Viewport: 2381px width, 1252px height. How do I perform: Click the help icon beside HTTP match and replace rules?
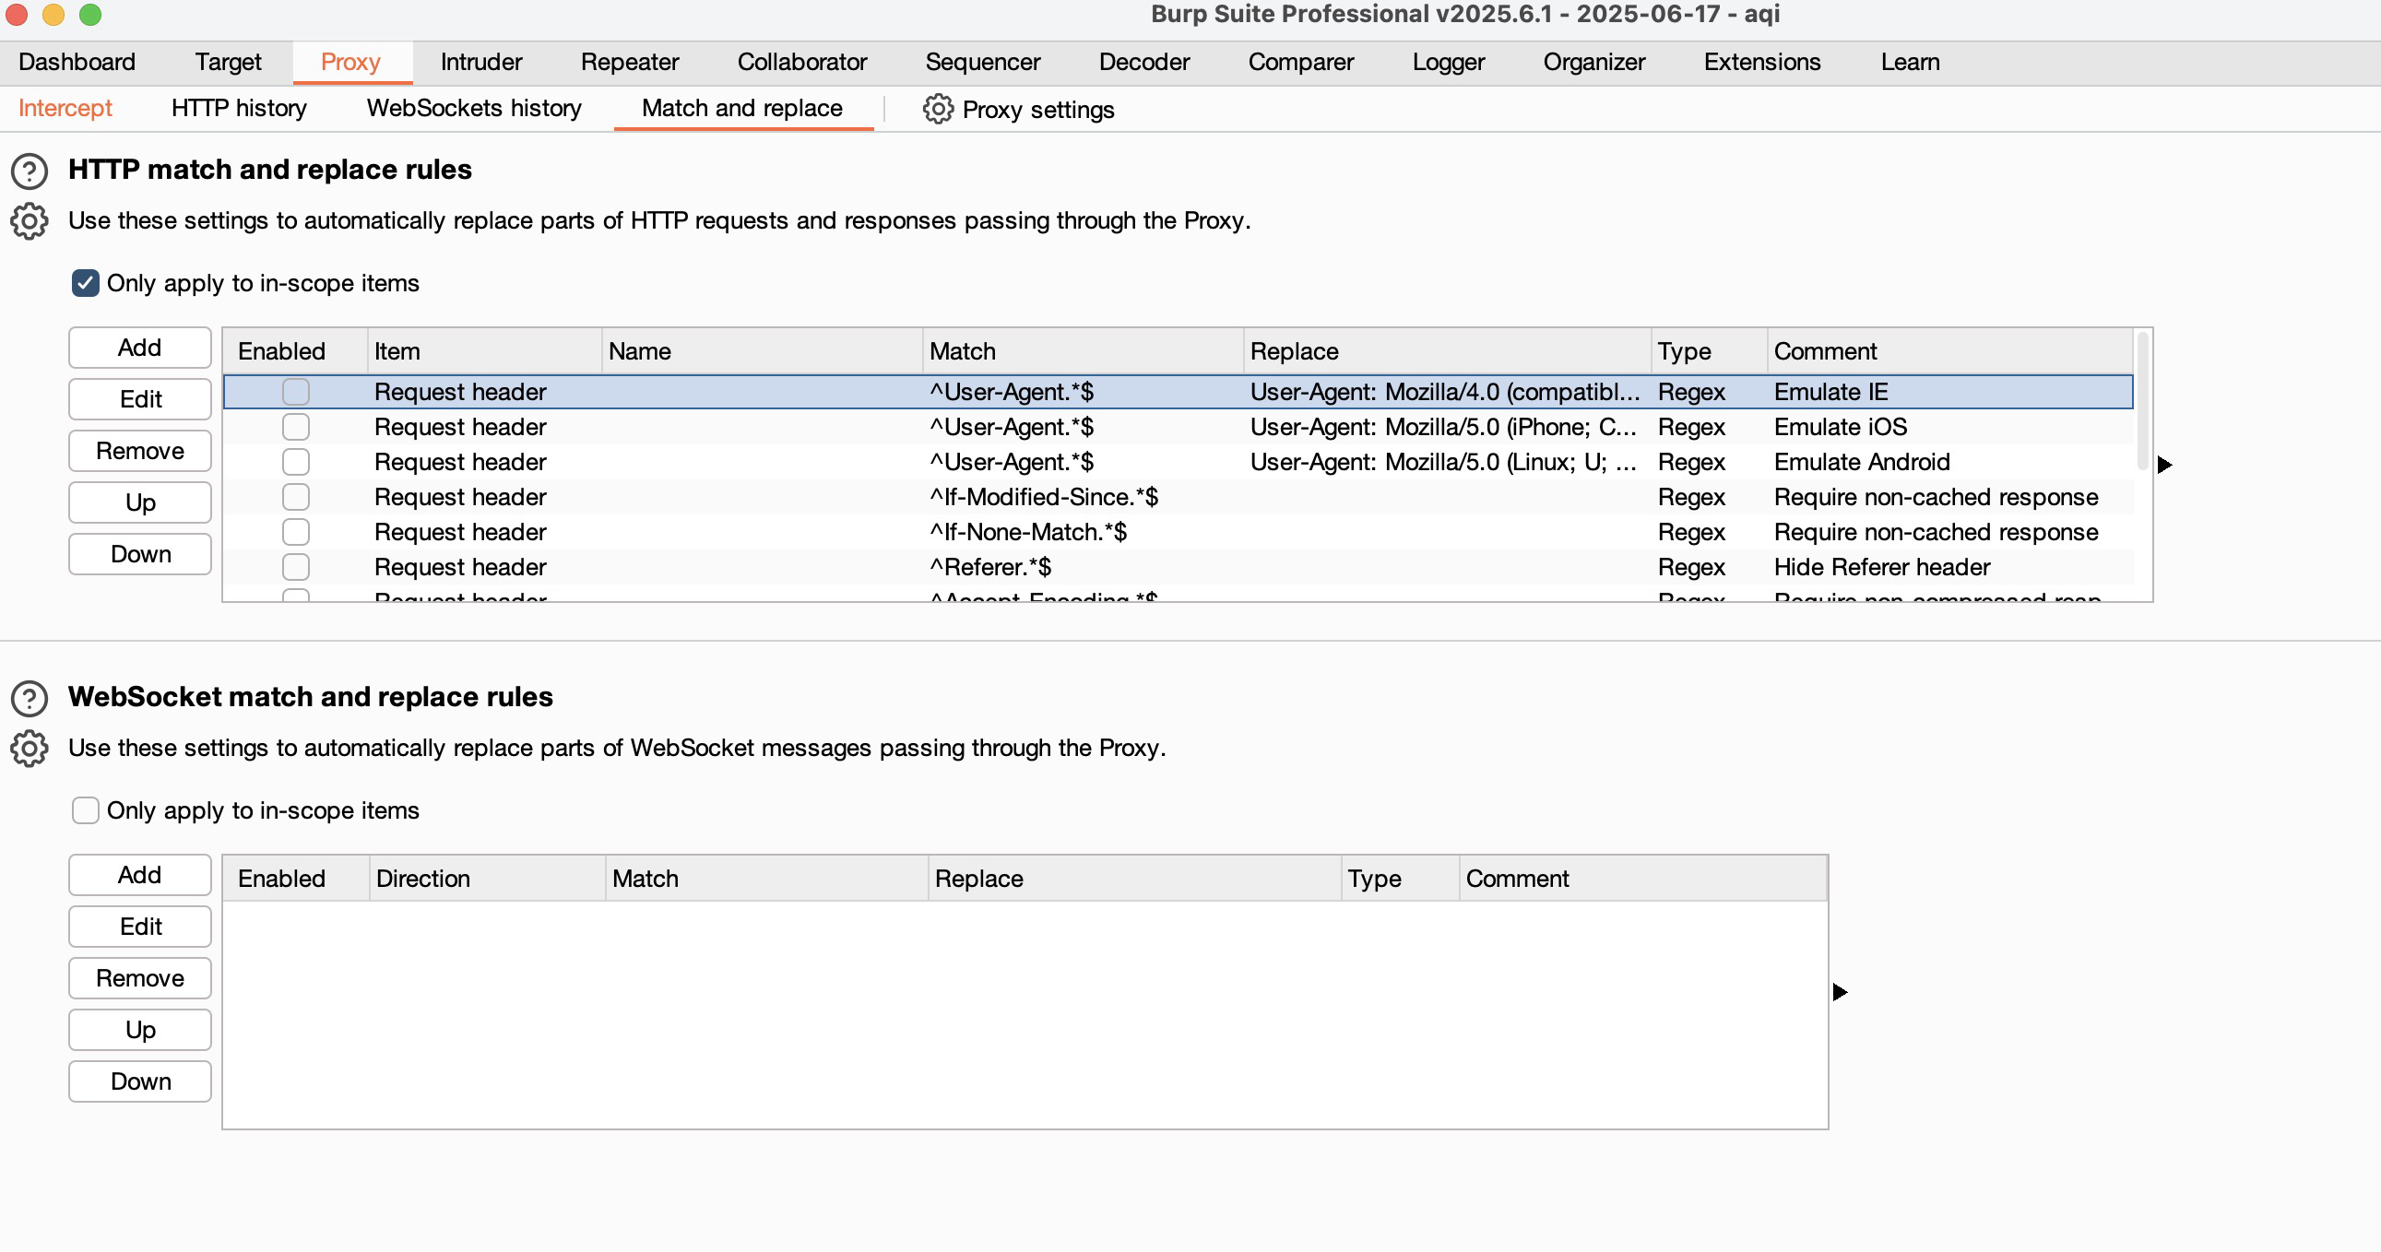coord(29,171)
